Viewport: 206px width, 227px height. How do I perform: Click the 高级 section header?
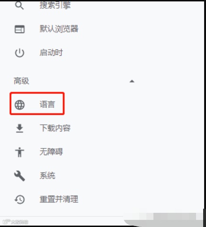(x=21, y=81)
